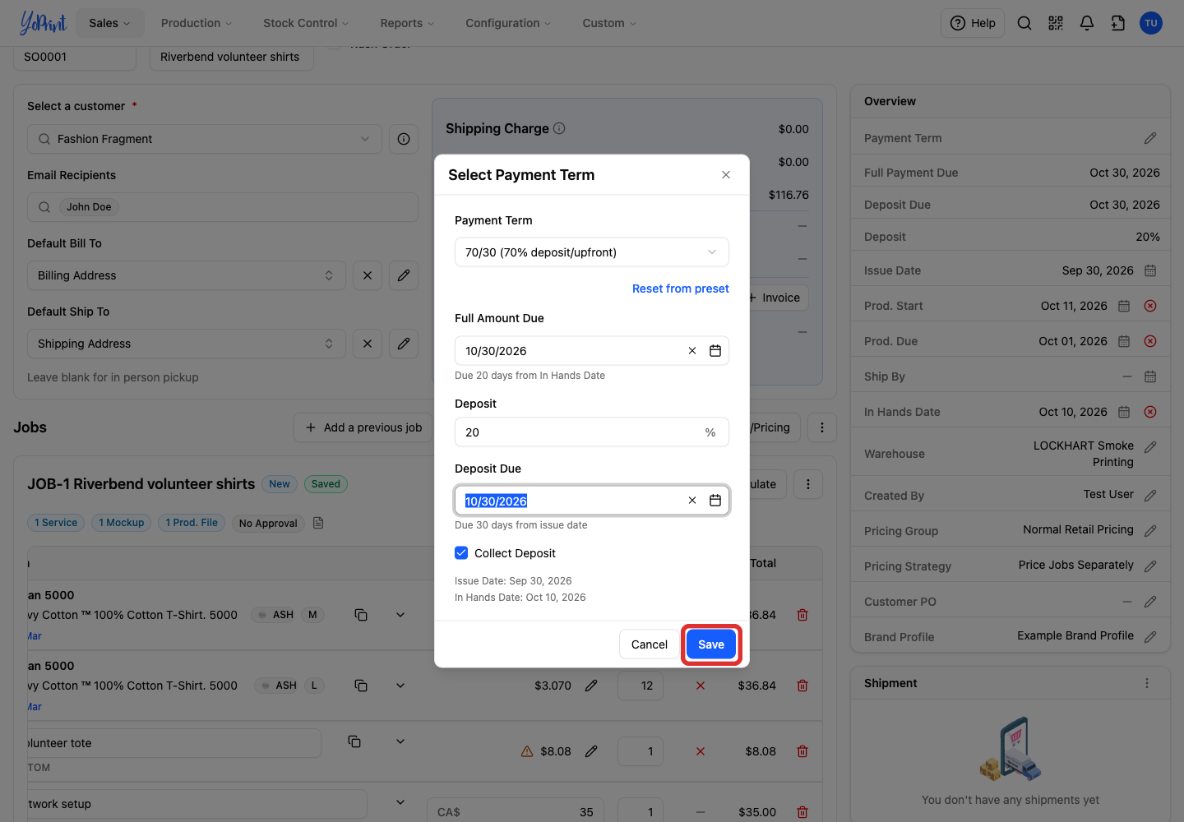The width and height of the screenshot is (1184, 822).
Task: Open the Fashion Fragment customer dropdown
Action: (205, 139)
